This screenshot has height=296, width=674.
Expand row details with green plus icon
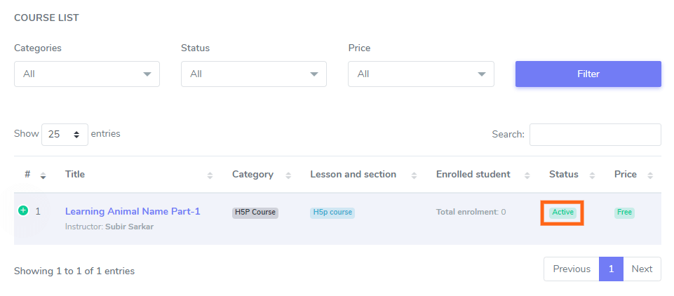point(23,210)
